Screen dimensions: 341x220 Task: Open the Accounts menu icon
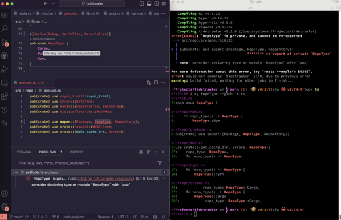[5, 193]
